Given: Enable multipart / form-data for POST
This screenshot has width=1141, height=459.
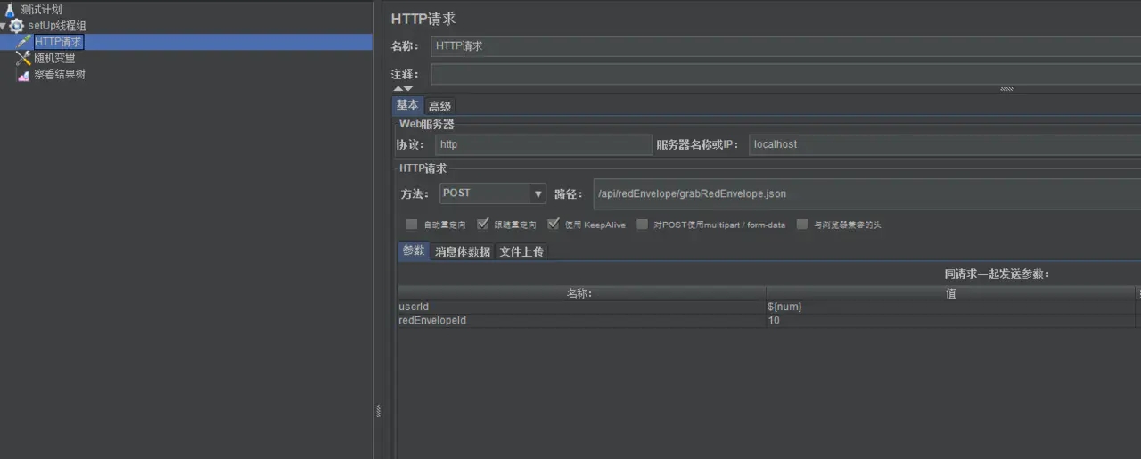Looking at the screenshot, I should pyautogui.click(x=643, y=225).
